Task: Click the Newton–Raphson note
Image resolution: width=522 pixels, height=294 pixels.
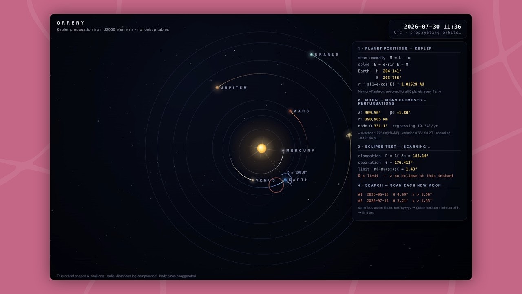Action: pyautogui.click(x=399, y=91)
